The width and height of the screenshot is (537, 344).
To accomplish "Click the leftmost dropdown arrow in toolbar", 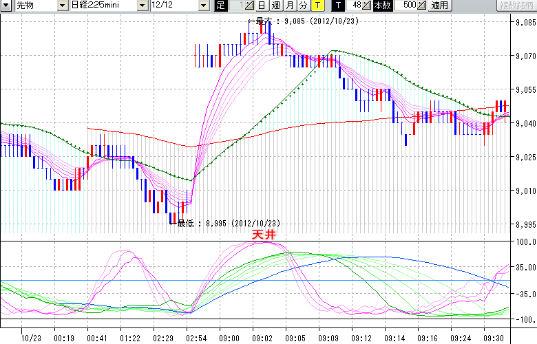I will pos(6,6).
